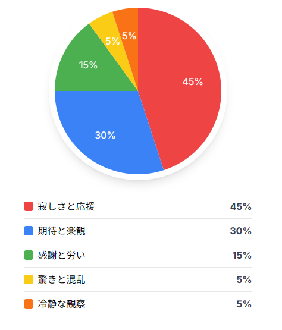Click the 45% value in the legend
The image size is (282, 330).
[241, 207]
